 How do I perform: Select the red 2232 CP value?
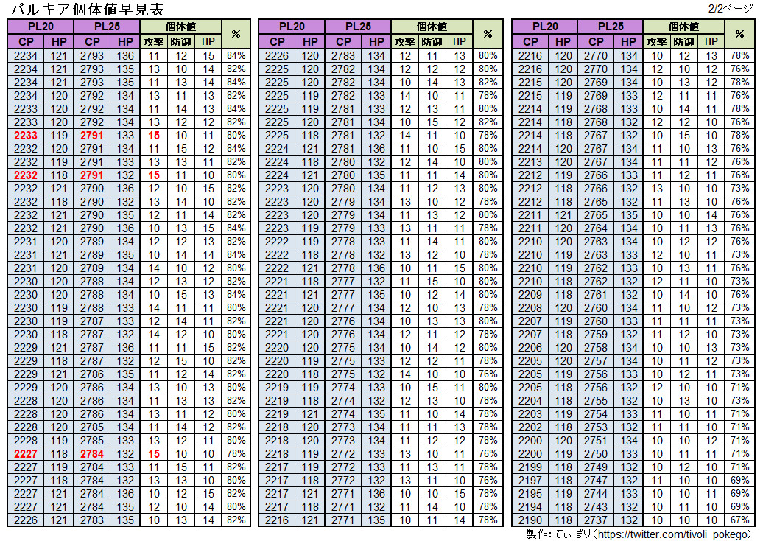[x=26, y=175]
